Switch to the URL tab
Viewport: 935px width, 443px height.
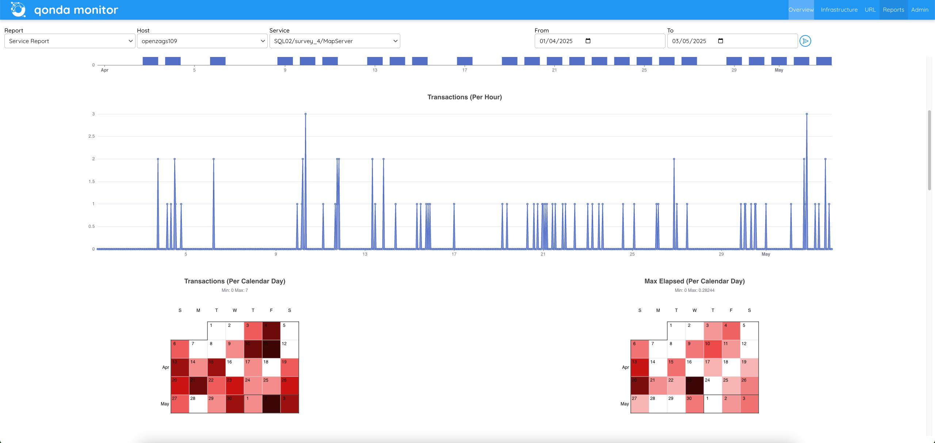click(870, 9)
